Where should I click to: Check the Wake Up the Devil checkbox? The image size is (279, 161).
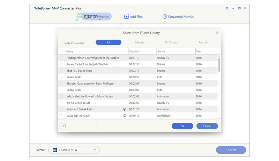[61, 116]
